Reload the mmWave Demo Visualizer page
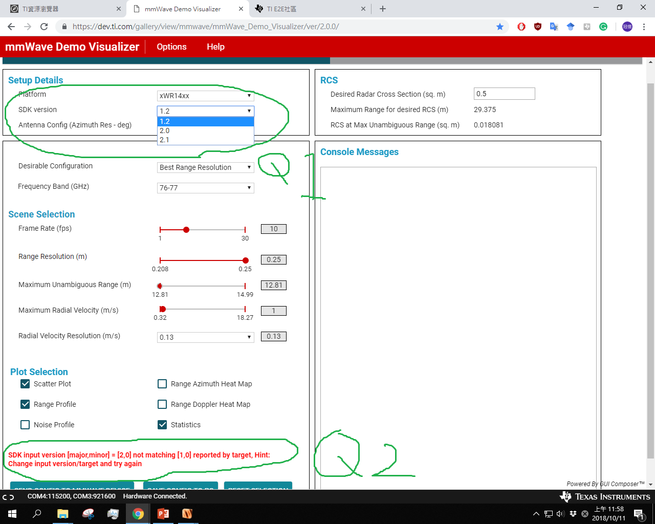655x524 pixels. [44, 27]
